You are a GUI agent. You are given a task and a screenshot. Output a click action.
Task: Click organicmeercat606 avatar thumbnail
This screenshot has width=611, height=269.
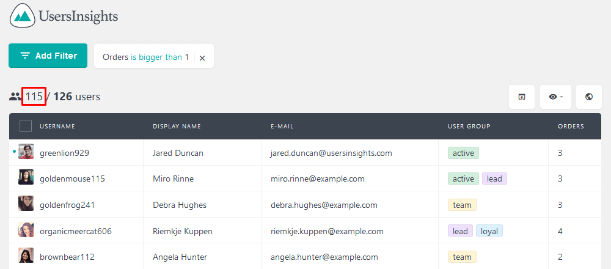26,230
